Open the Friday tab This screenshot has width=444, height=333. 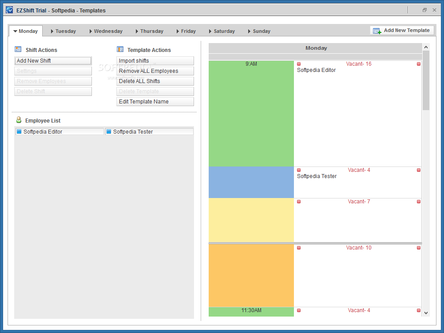186,31
